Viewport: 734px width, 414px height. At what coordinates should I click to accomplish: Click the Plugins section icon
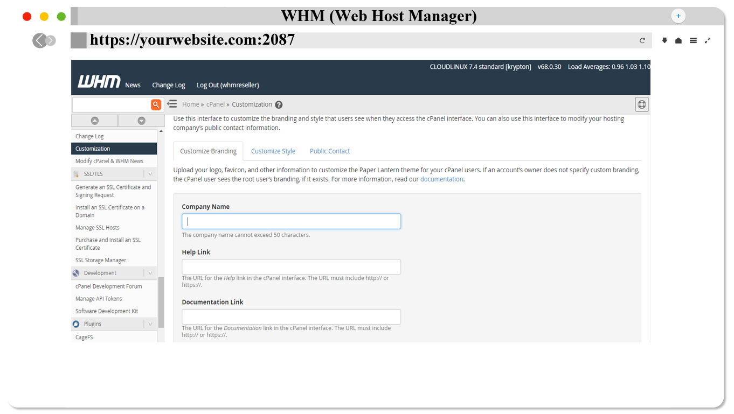(x=76, y=324)
